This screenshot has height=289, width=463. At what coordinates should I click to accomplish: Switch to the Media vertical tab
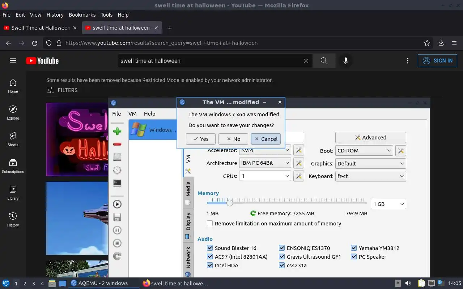pos(188,193)
